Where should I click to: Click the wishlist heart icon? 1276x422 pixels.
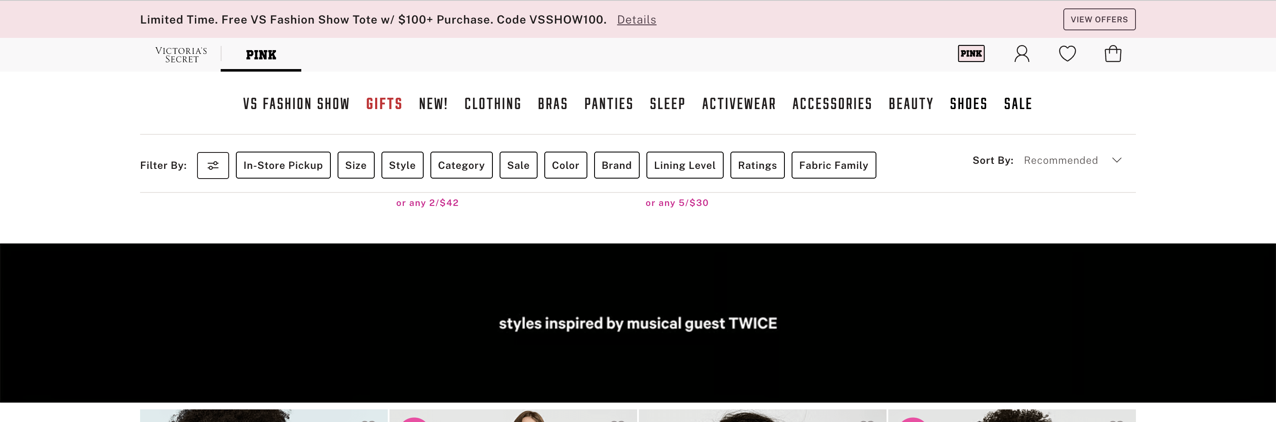click(x=1067, y=53)
